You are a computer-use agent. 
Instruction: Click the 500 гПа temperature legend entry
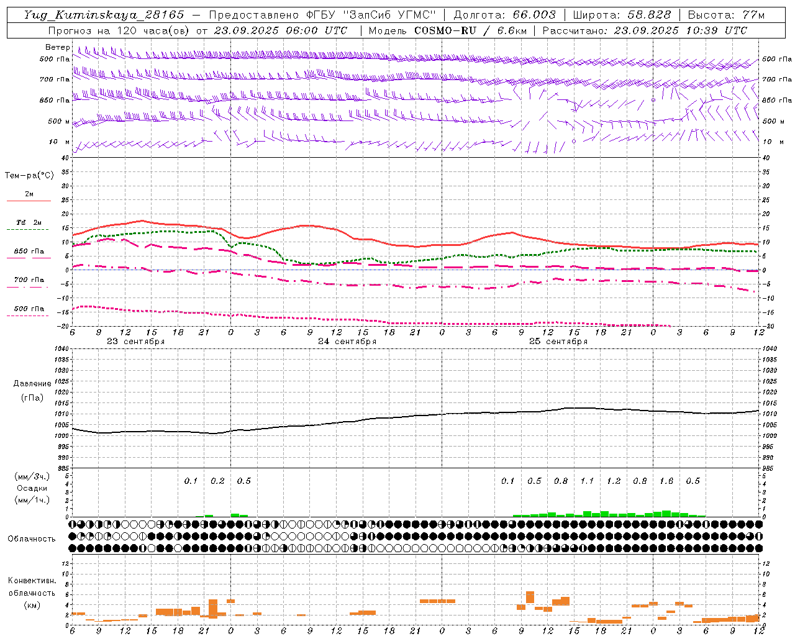tap(29, 309)
